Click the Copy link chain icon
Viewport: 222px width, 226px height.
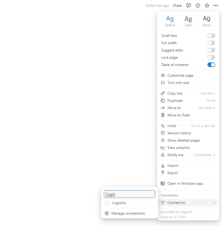coord(163,93)
